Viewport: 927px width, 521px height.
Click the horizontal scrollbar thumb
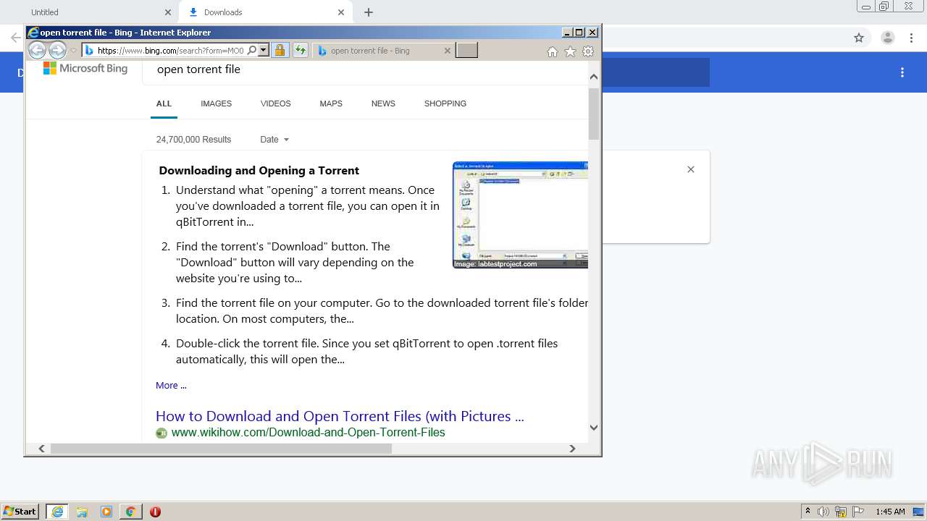221,449
